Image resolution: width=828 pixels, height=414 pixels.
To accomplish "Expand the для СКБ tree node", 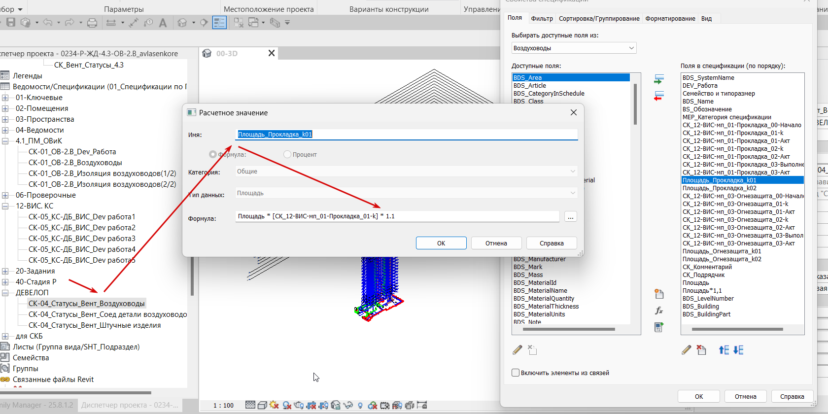I will point(5,336).
